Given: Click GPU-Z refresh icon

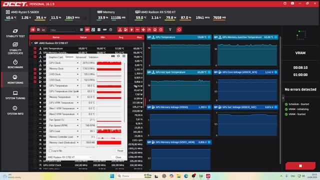Looking at the screenshot, I should click(118, 56).
